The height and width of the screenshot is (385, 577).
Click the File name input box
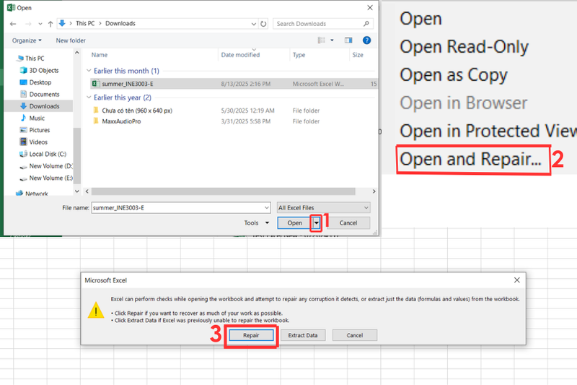tap(177, 208)
